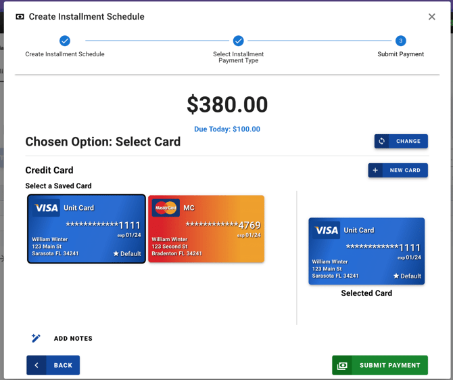Click the refresh icon on Change button
Viewport: 453px width, 380px height.
[382, 142]
